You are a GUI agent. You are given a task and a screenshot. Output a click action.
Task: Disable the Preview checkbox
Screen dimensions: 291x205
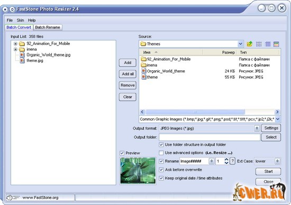coord(122,153)
